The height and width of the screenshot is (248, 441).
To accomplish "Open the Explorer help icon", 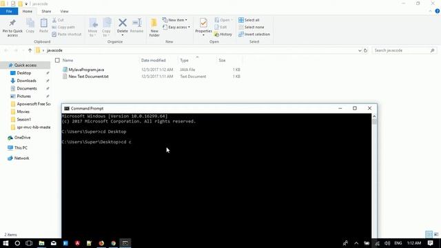I will pyautogui.click(x=438, y=11).
